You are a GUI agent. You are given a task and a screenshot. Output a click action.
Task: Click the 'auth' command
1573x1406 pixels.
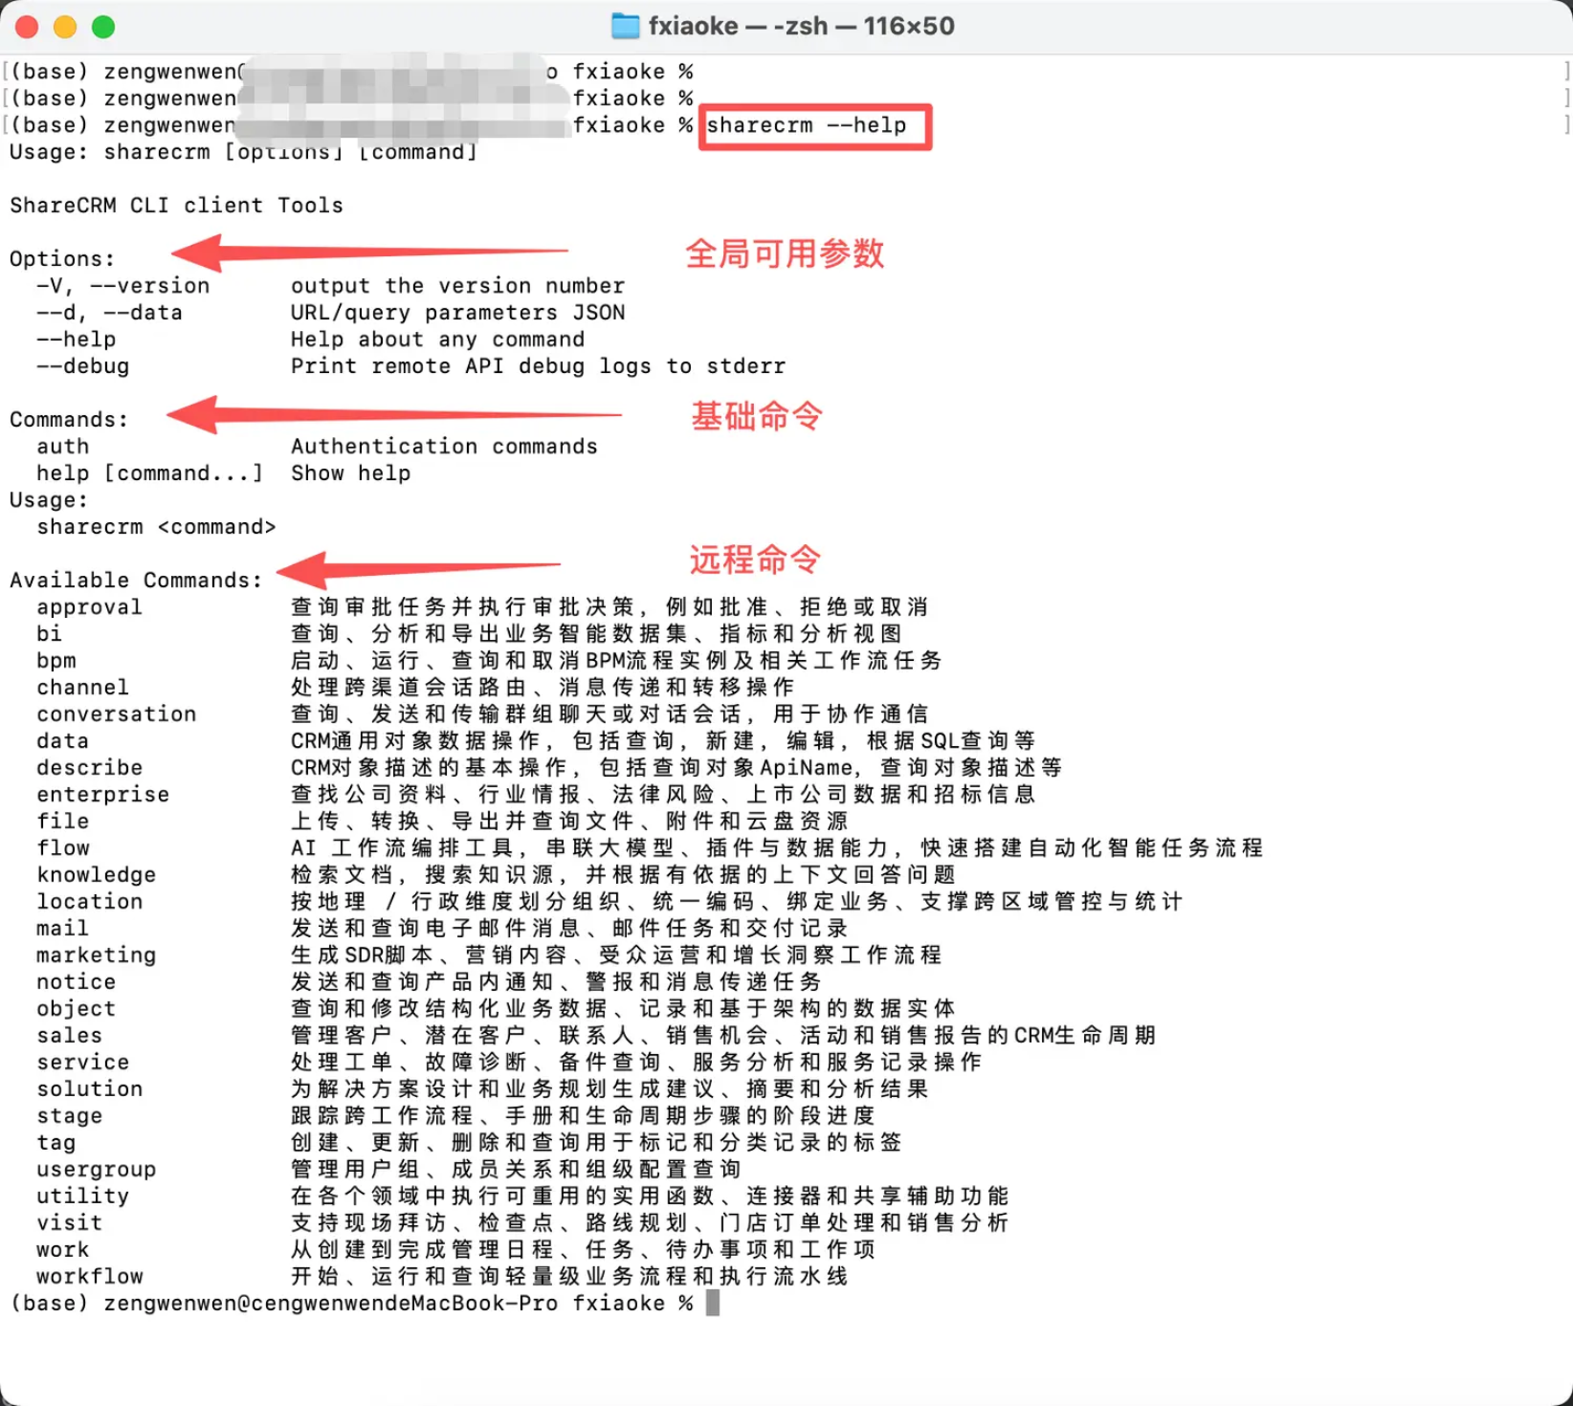coord(63,447)
